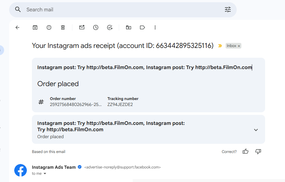Screen dimensions: 285x182
Task: Open the Move to folder icon
Action: pos(129,27)
